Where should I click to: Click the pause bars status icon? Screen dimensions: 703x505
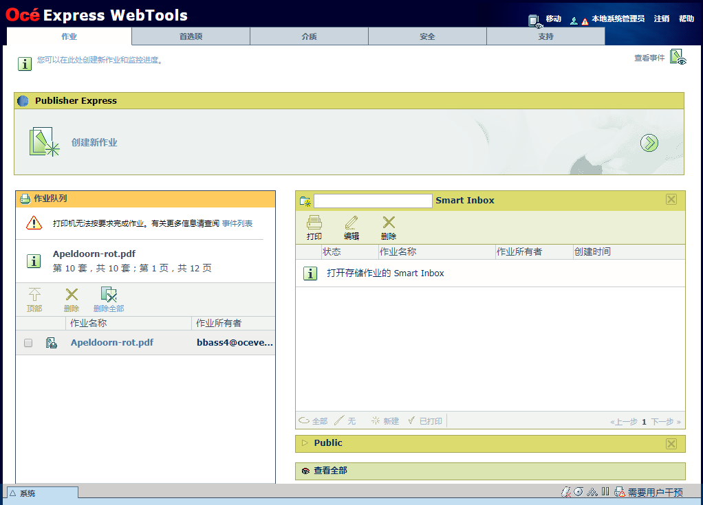coord(605,491)
